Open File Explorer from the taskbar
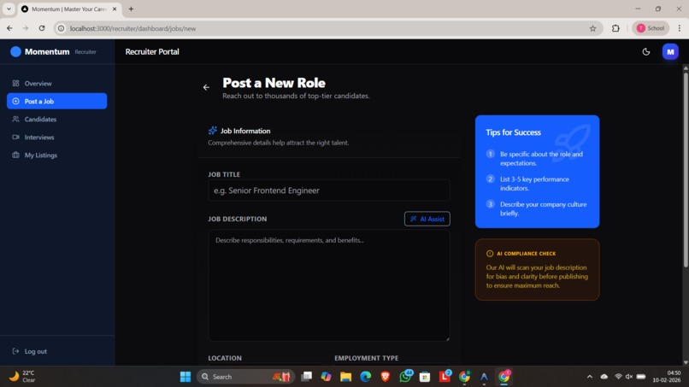 click(x=346, y=377)
